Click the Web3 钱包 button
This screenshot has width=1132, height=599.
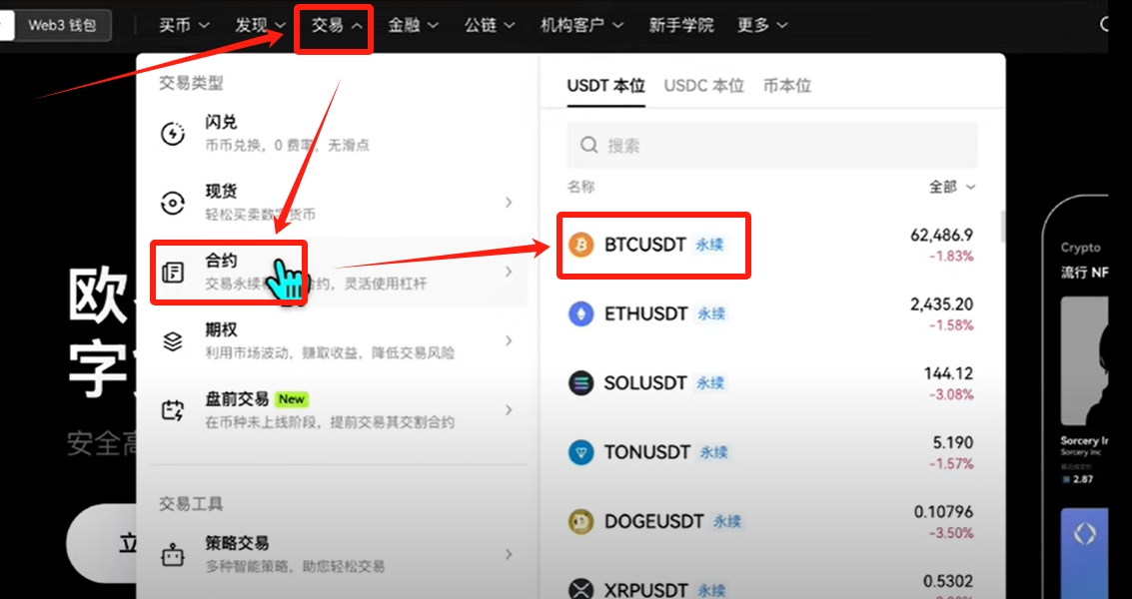tap(62, 25)
